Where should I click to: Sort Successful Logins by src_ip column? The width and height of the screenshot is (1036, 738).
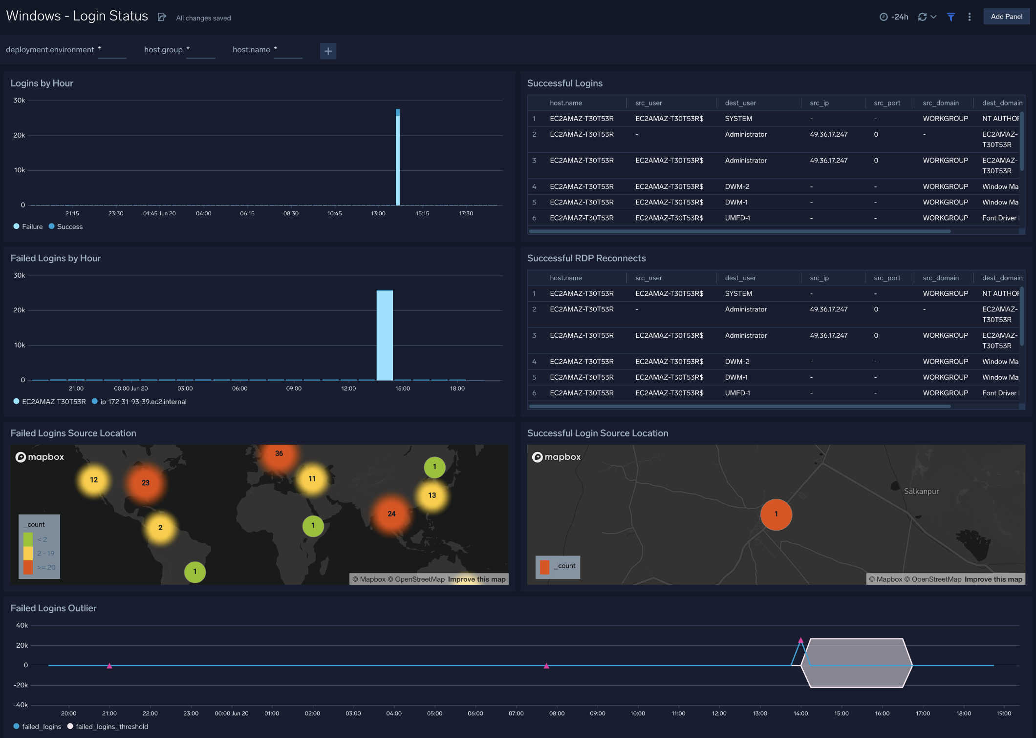click(819, 103)
